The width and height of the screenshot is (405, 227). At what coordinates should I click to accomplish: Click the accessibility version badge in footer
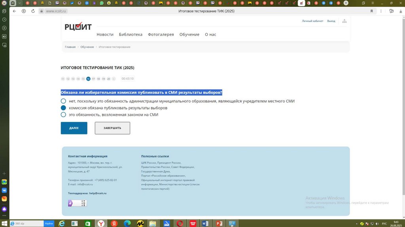click(78, 203)
